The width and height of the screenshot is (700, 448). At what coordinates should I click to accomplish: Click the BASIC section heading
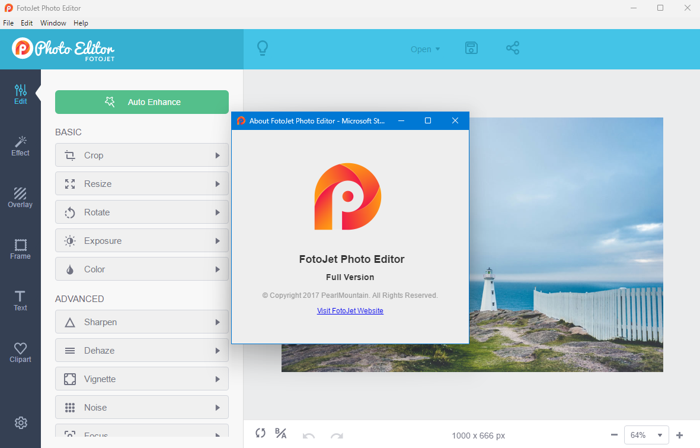click(x=68, y=132)
